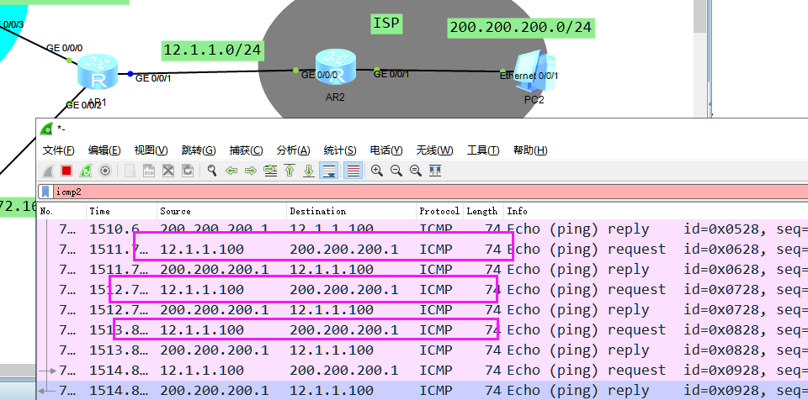Open the filter bookmark dropdown

[45, 192]
